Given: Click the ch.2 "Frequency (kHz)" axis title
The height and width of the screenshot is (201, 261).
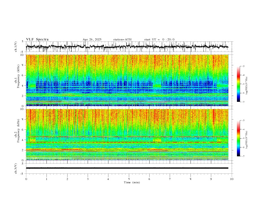Looking at the screenshot, I should click(x=18, y=130).
